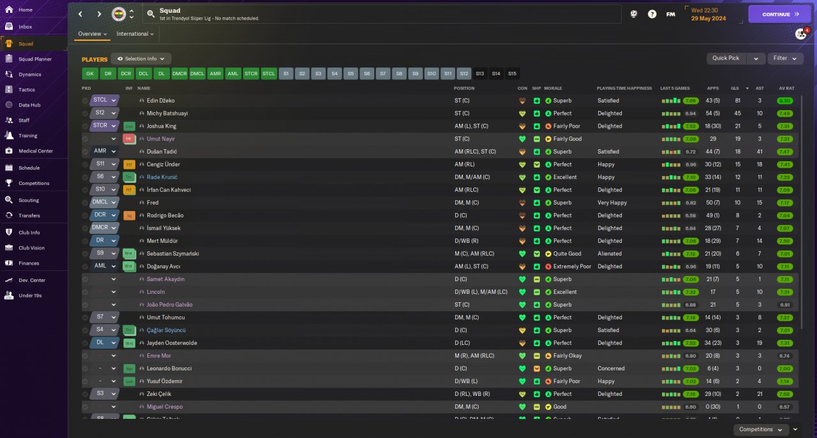817x438 pixels.
Task: Expand the Competitions dropdown at the bottom
Action: point(760,430)
